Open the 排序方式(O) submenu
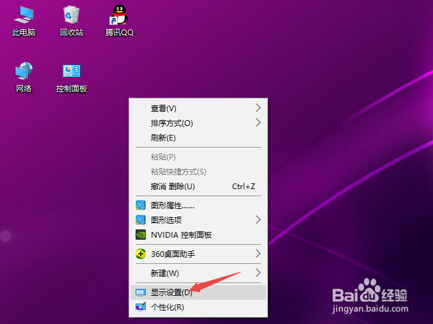 pyautogui.click(x=198, y=123)
